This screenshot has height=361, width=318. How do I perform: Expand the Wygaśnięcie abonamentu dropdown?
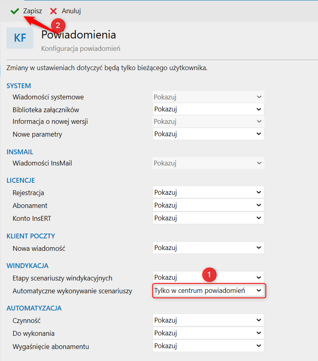208,346
